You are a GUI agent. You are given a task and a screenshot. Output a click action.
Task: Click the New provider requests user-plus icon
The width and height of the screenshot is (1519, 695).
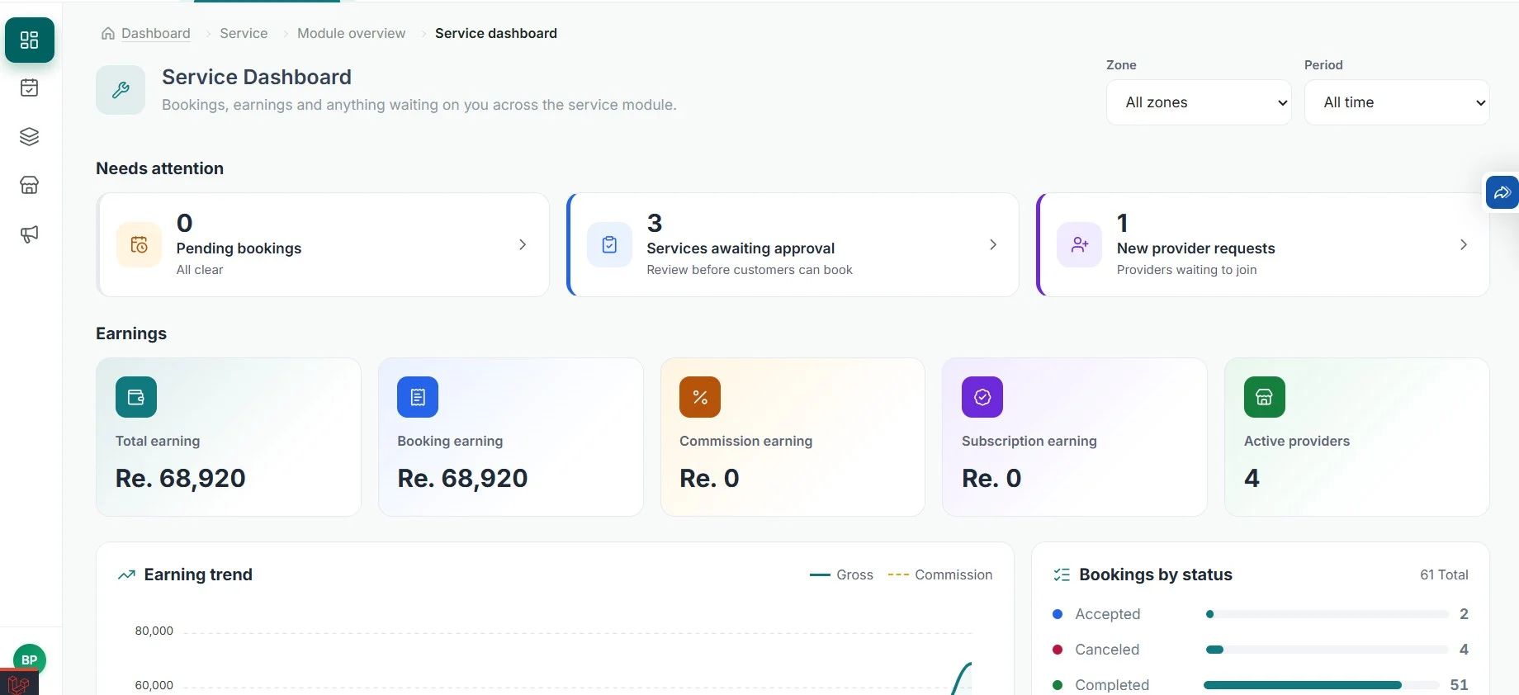pyautogui.click(x=1080, y=244)
